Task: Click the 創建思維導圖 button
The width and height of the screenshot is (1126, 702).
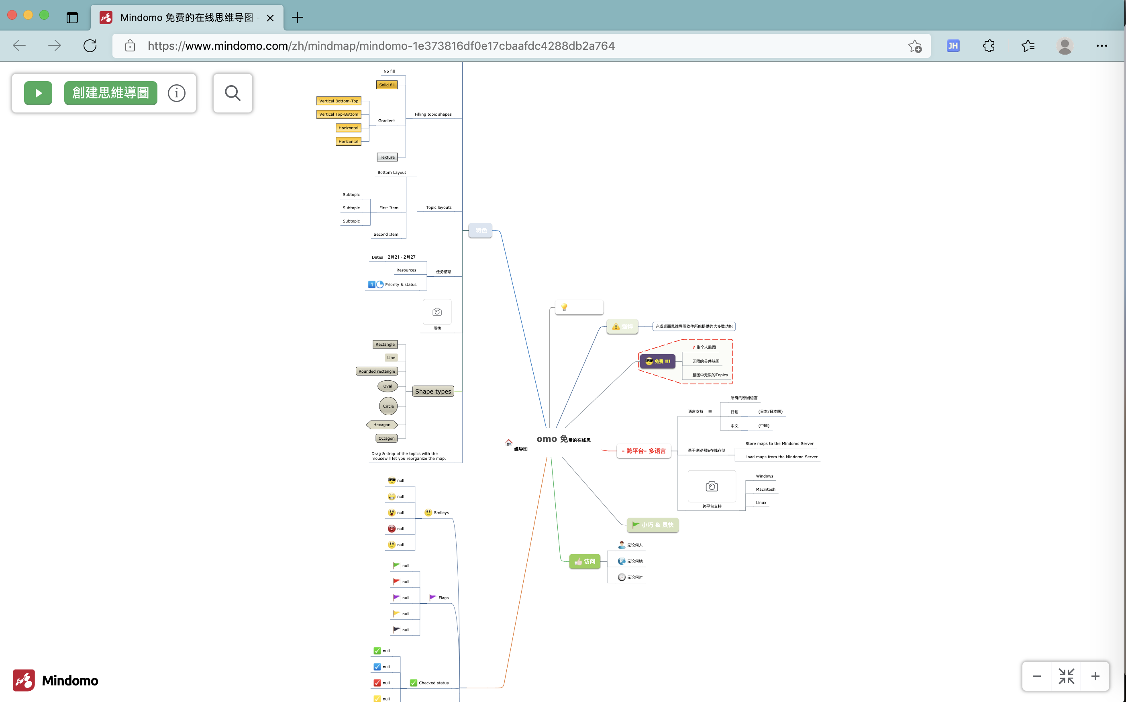Action: pyautogui.click(x=110, y=93)
